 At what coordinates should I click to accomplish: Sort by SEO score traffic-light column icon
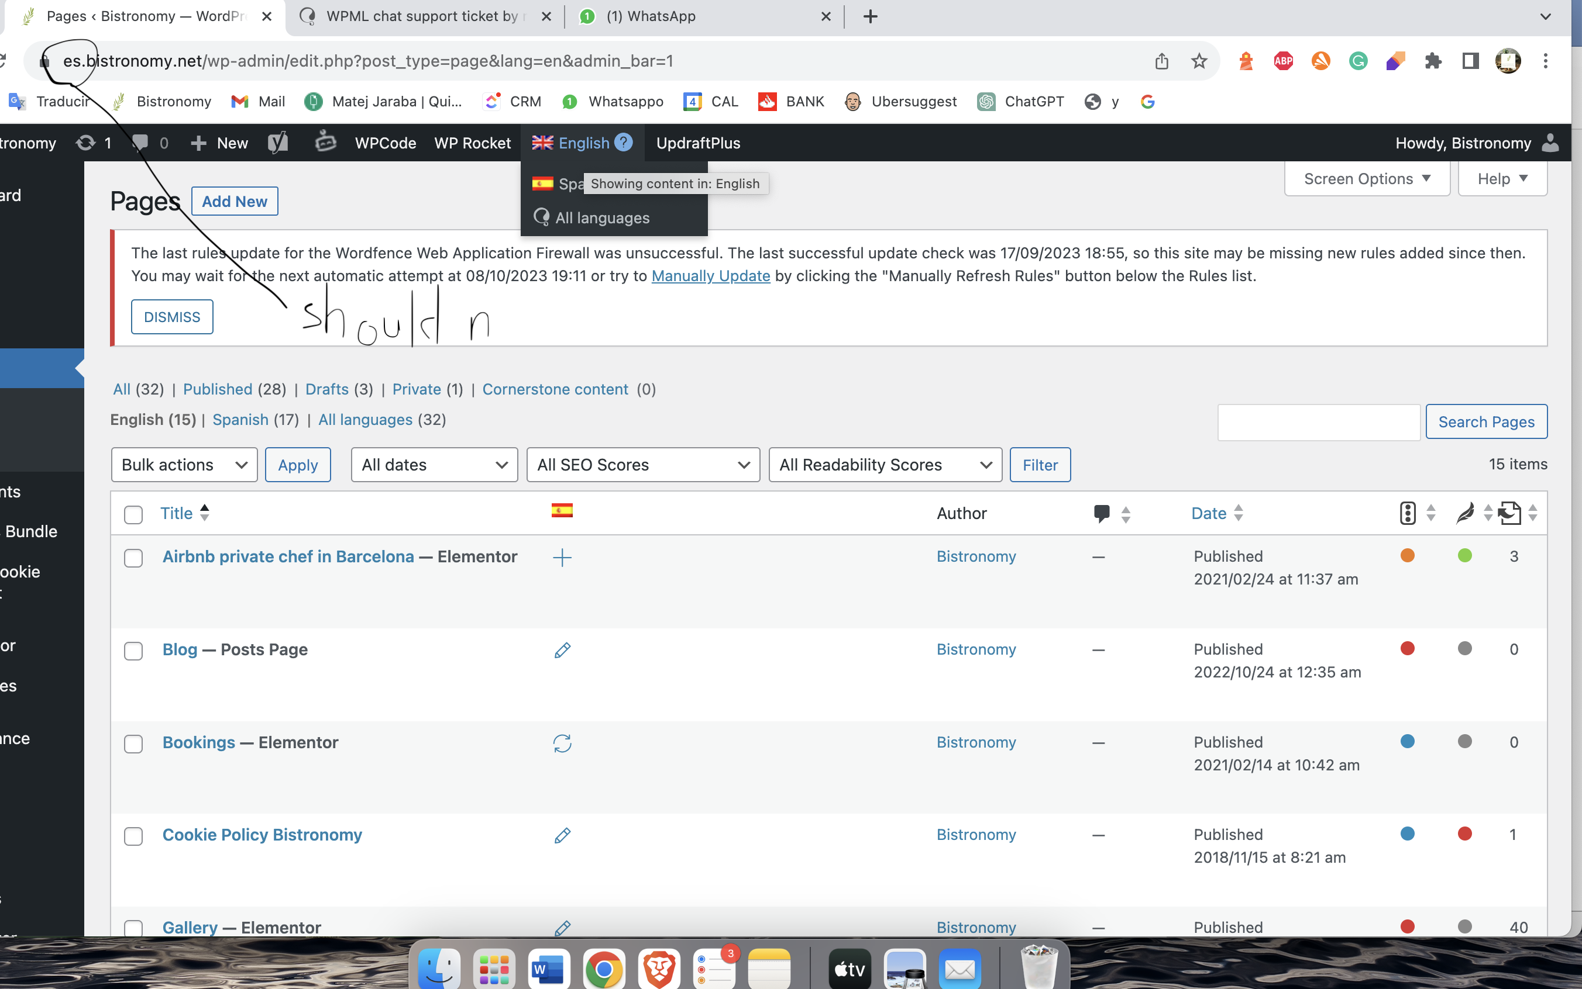(1407, 513)
